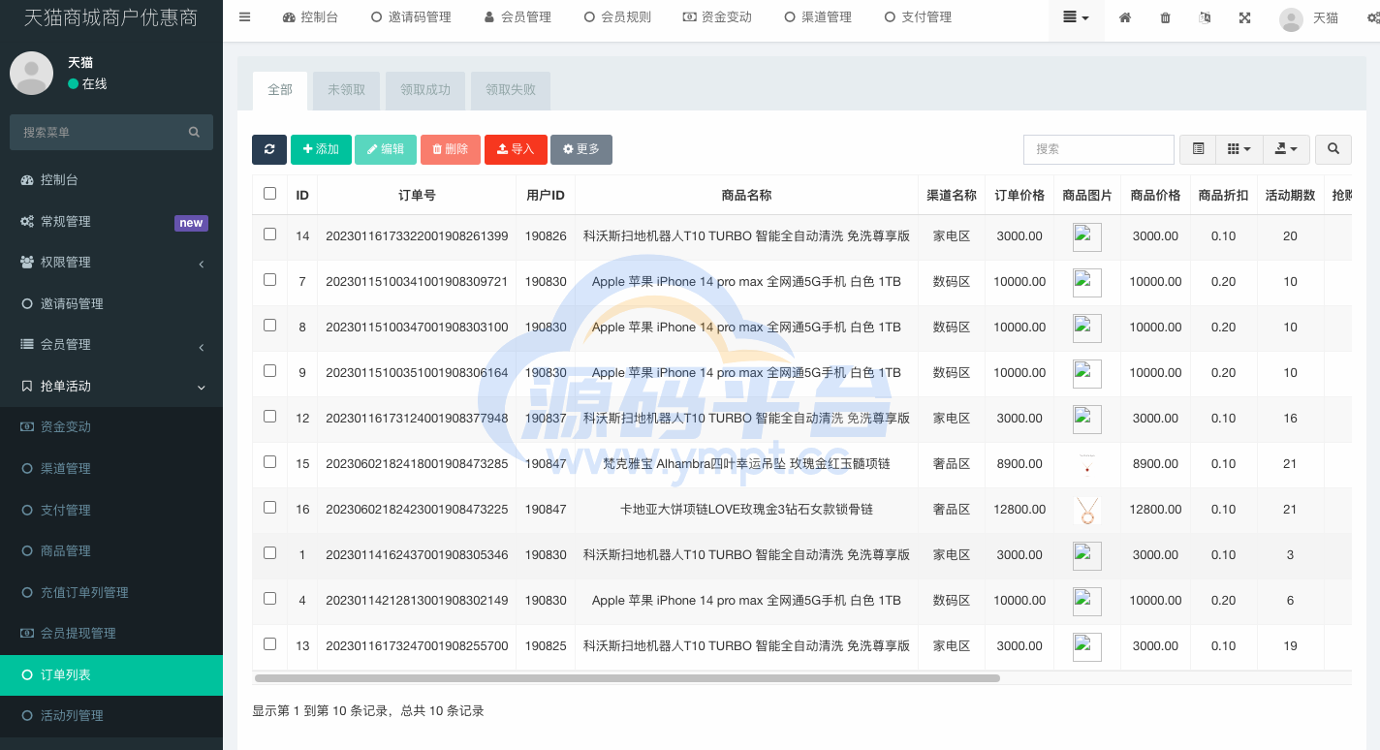Screen dimensions: 1380x750
Task: Open image thumbnail for order ID 14
Action: pyautogui.click(x=1087, y=237)
